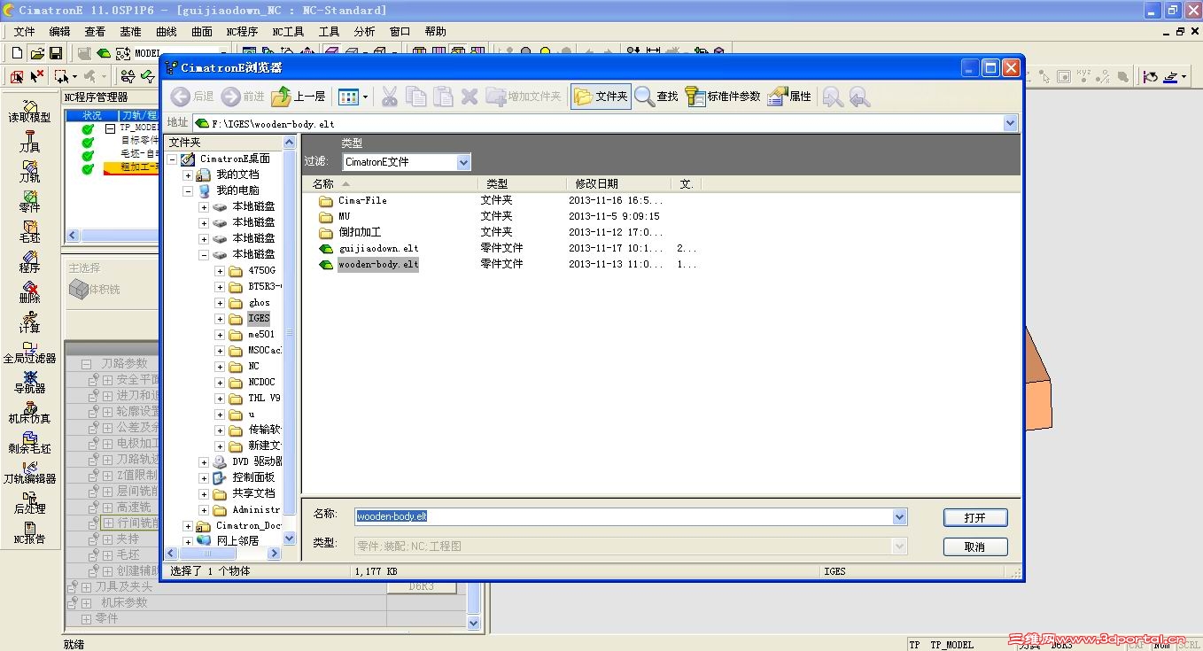Click the 取消 (Cancel) button
This screenshot has height=651, width=1203.
tap(975, 547)
